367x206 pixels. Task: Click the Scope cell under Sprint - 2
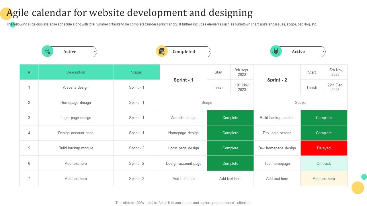coord(300,102)
